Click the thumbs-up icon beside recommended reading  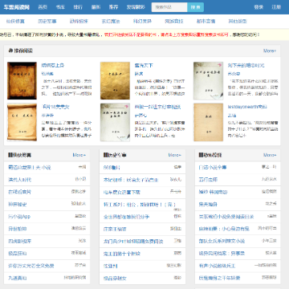coord(10,51)
